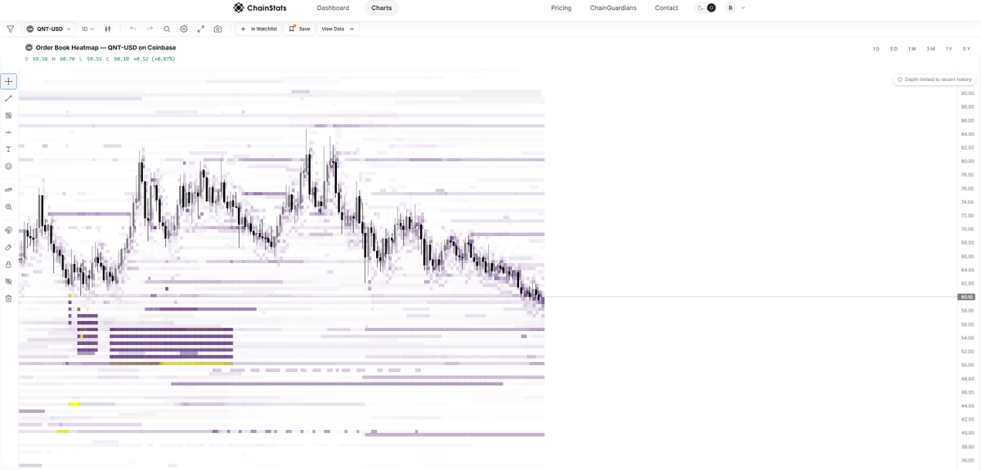Toggle fullscreen expand icon
This screenshot has height=470, width=981.
pos(201,29)
